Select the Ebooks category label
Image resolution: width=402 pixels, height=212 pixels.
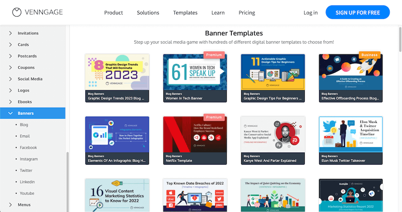pyautogui.click(x=25, y=102)
